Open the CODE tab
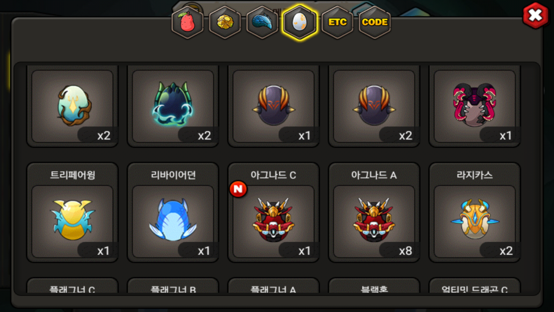Screen dimensions: 554x312 [375, 22]
